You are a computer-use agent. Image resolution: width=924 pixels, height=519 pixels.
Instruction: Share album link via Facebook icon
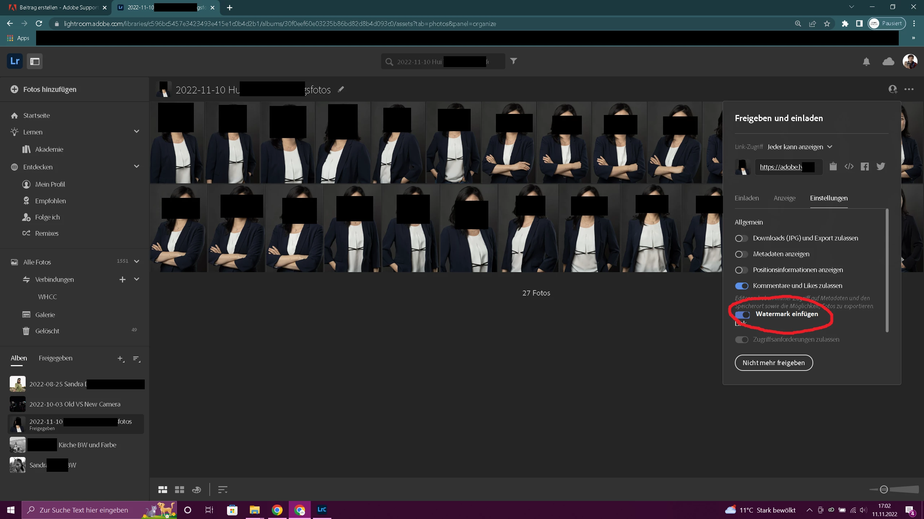tap(864, 167)
